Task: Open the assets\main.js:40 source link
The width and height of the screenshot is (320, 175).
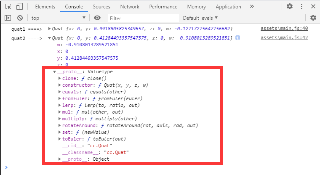Action: 284,28
